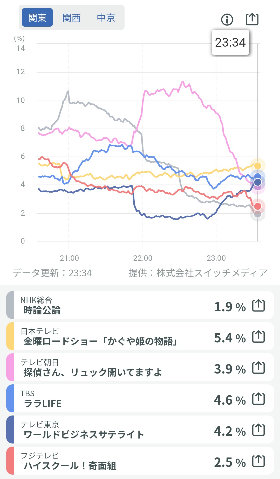Share the フジテレビ ハイスクール!奇面組 rating
The height and width of the screenshot is (479, 280).
(258, 461)
